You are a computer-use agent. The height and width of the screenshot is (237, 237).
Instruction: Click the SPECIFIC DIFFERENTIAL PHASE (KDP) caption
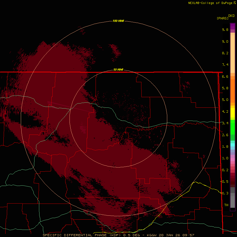82,235
